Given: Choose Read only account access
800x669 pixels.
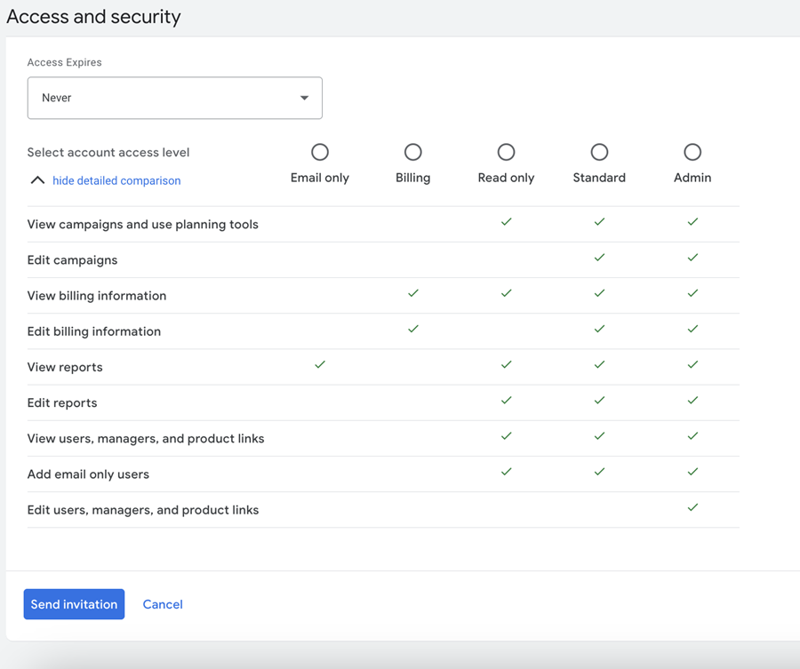Looking at the screenshot, I should pyautogui.click(x=506, y=153).
